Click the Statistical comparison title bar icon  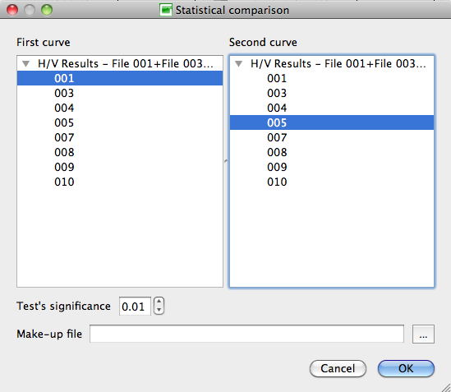click(x=166, y=10)
